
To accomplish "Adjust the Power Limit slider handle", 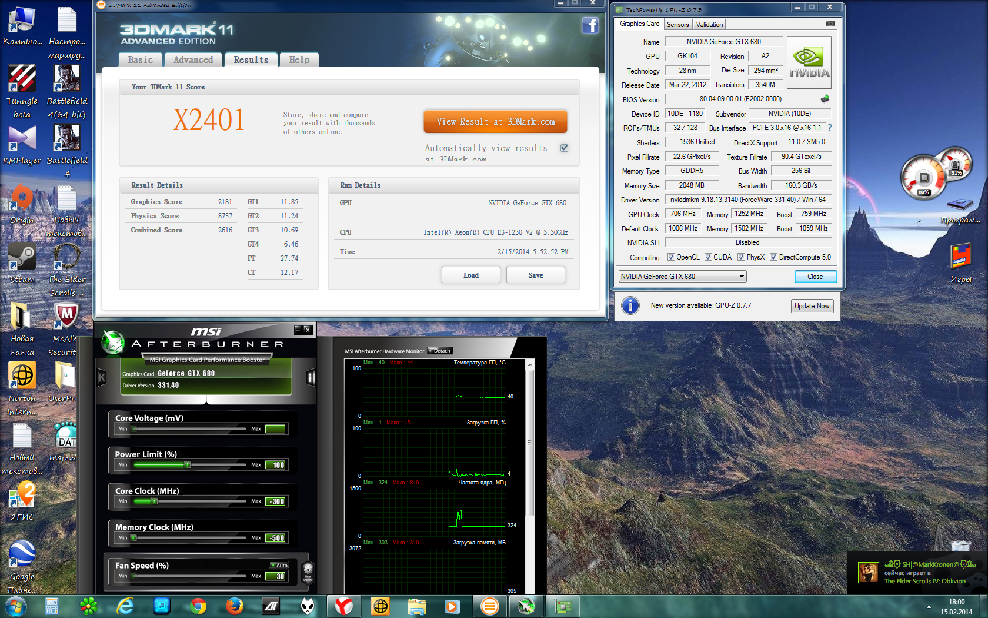I will [188, 465].
